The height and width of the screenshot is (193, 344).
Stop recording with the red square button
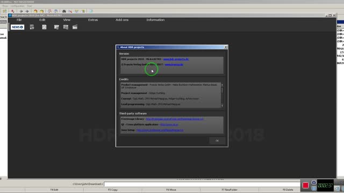(x=306, y=185)
